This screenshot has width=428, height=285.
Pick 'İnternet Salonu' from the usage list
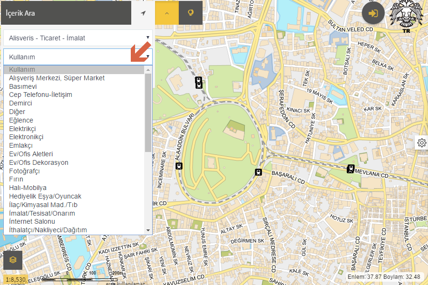point(32,221)
